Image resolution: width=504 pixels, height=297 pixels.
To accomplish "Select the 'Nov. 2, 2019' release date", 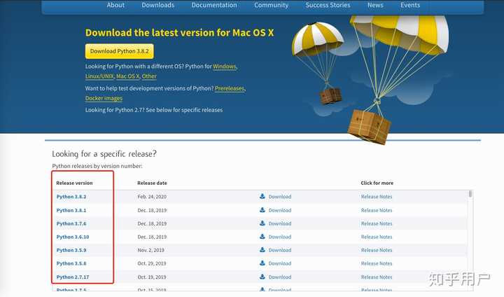I will pyautogui.click(x=150, y=250).
